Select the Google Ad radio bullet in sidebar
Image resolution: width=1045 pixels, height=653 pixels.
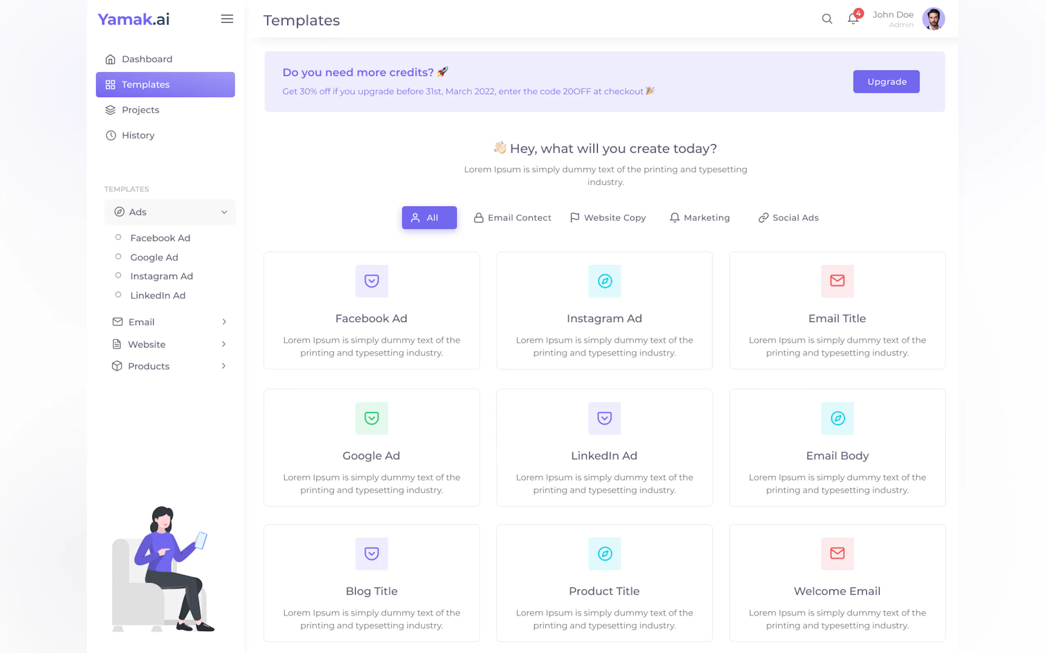click(x=118, y=257)
